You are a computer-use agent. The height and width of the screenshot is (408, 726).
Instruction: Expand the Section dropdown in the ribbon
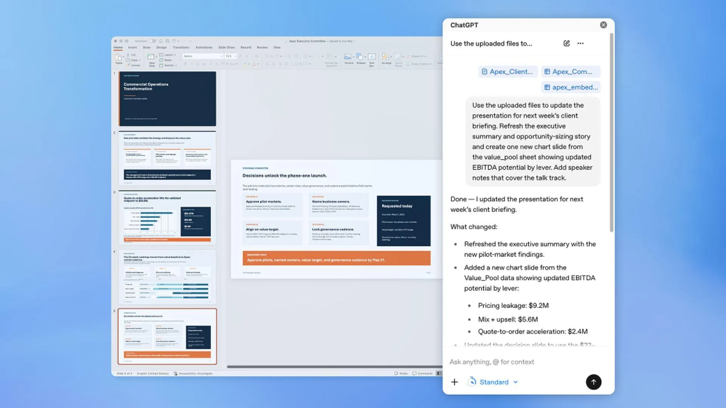[168, 65]
